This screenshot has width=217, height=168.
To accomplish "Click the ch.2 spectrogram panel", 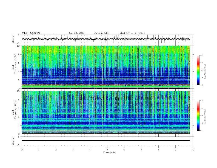I will (x=105, y=113).
